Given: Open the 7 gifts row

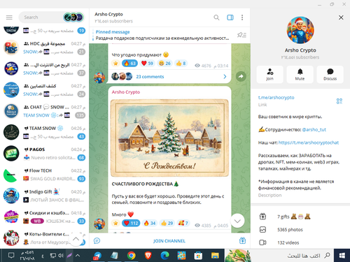Looking at the screenshot, I should pyautogui.click(x=300, y=217).
